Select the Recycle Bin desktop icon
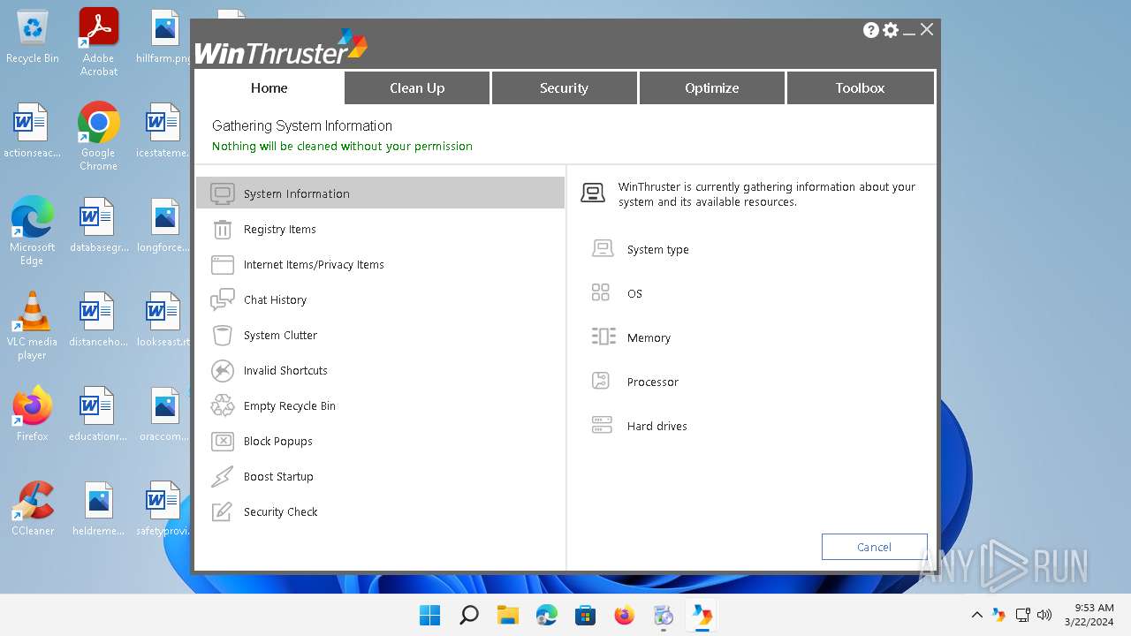This screenshot has width=1131, height=636. click(x=33, y=38)
